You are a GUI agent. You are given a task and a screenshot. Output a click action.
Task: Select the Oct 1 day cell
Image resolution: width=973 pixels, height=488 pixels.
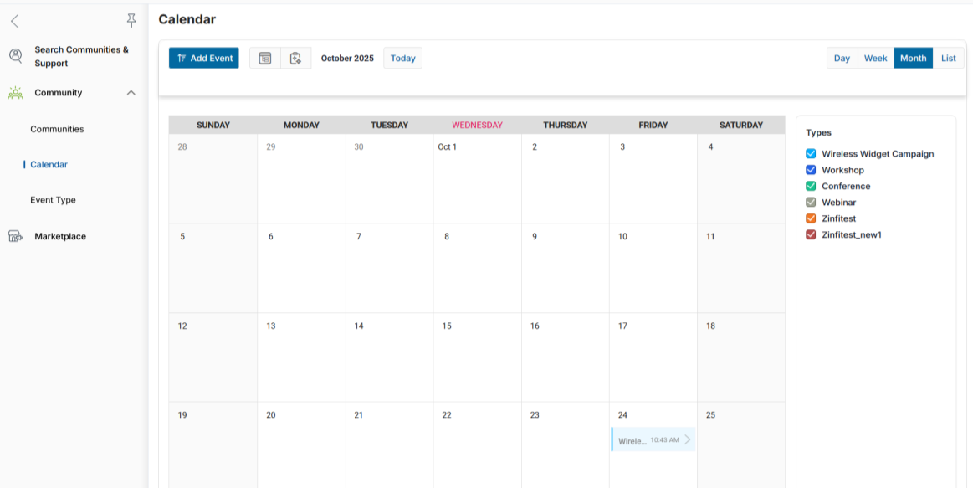pyautogui.click(x=477, y=179)
